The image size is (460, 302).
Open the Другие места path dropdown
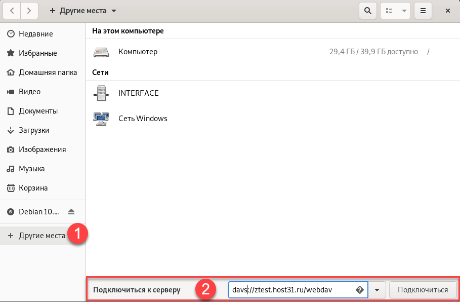83,11
